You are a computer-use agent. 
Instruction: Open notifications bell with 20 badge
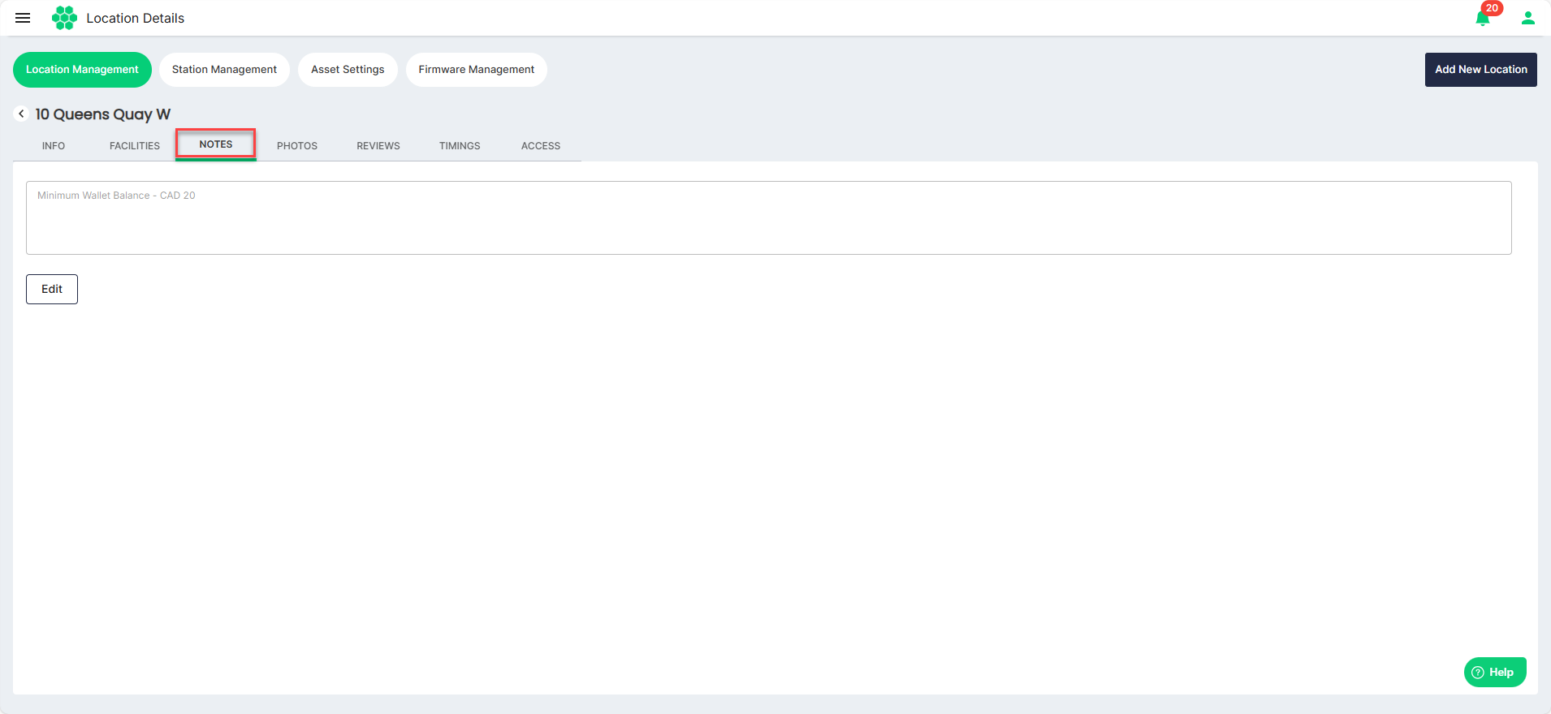pos(1484,16)
